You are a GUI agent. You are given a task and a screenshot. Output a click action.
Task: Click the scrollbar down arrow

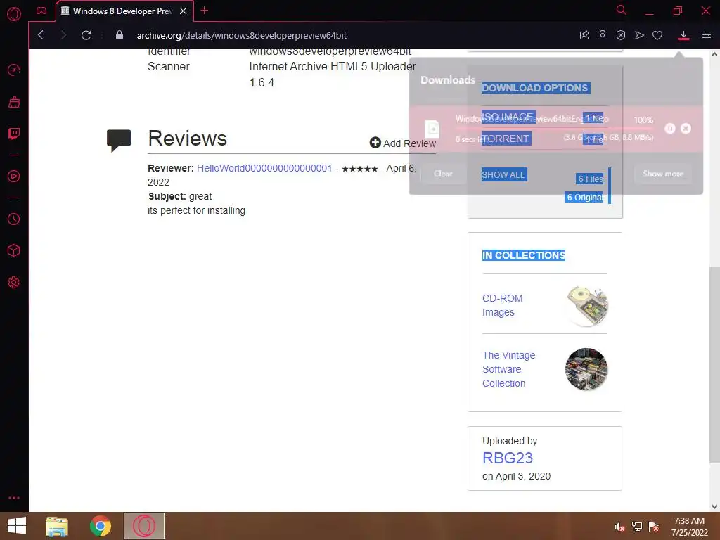(x=714, y=506)
